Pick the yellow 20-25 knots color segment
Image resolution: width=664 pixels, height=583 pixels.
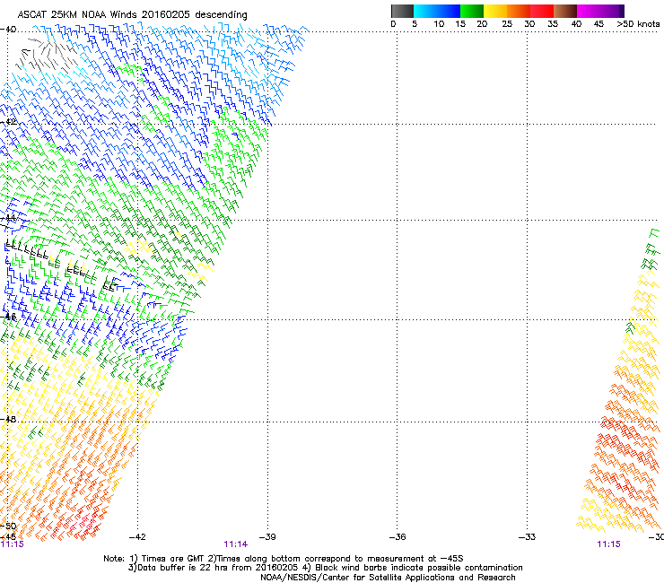coord(495,11)
